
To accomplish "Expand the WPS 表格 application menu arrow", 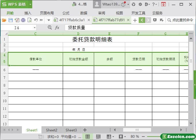I will point(30,4).
